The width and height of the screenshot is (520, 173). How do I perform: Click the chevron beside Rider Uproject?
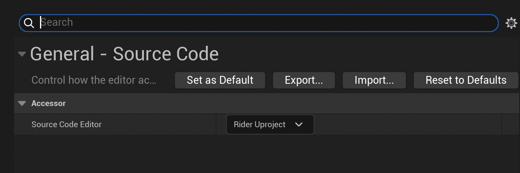click(299, 124)
